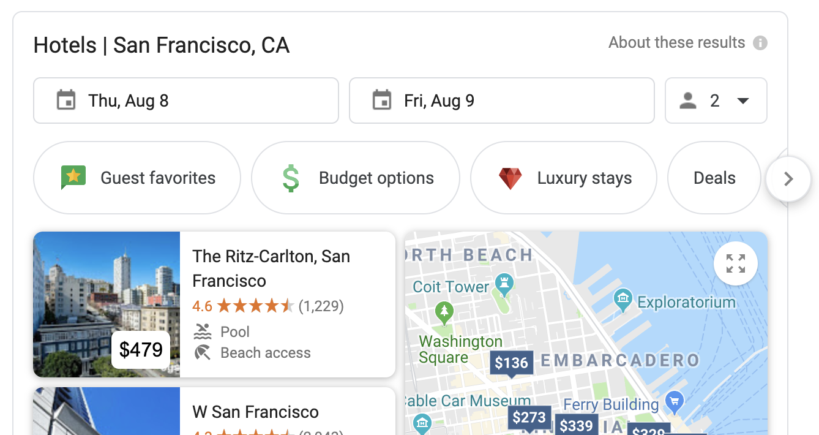819x435 pixels.
Task: Click the fullscreen expand icon on the map
Action: [735, 262]
